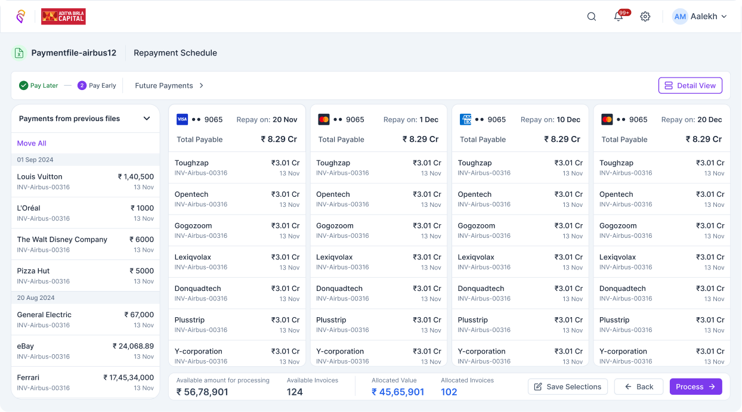Click the Visa card icon on 20 Nov column

click(x=182, y=119)
